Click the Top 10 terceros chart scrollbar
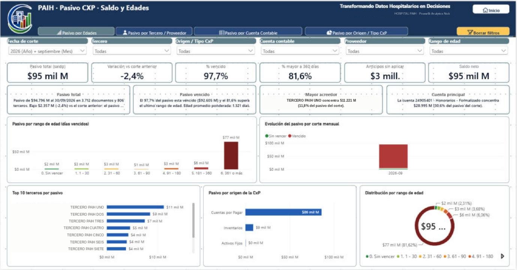517x270 pixels. 193,220
